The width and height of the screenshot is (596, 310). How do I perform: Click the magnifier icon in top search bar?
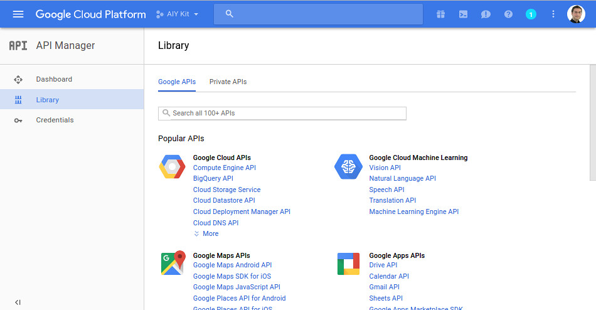tap(229, 14)
